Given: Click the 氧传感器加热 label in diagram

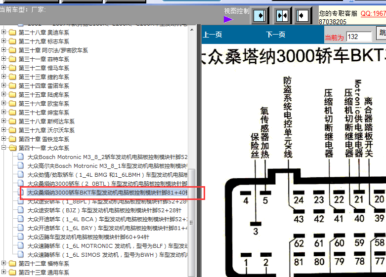Looking at the screenshot, I should [264, 132].
